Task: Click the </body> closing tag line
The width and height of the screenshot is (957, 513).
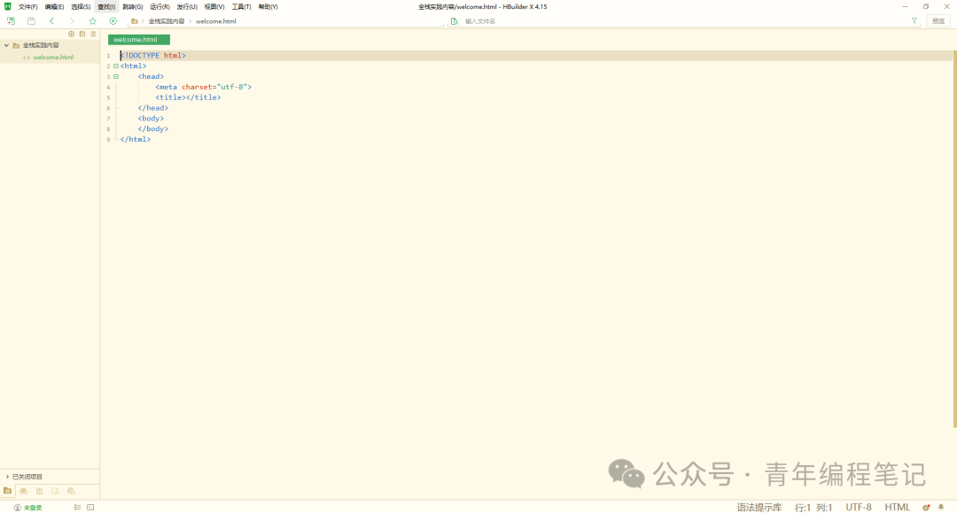Action: [152, 128]
